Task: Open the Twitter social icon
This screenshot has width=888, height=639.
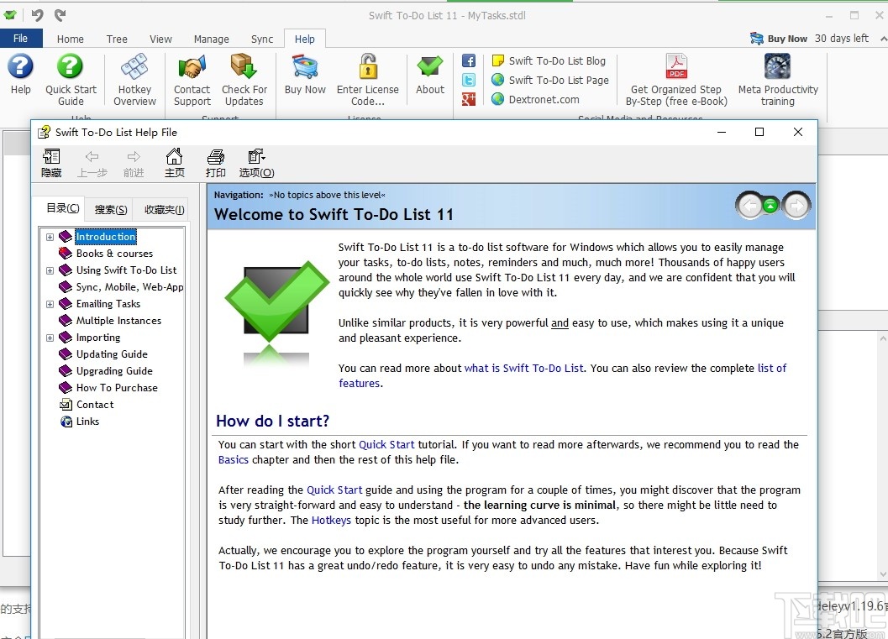Action: click(x=468, y=80)
